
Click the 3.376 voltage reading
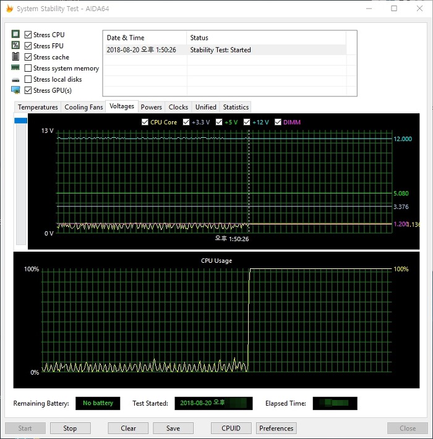pyautogui.click(x=401, y=207)
